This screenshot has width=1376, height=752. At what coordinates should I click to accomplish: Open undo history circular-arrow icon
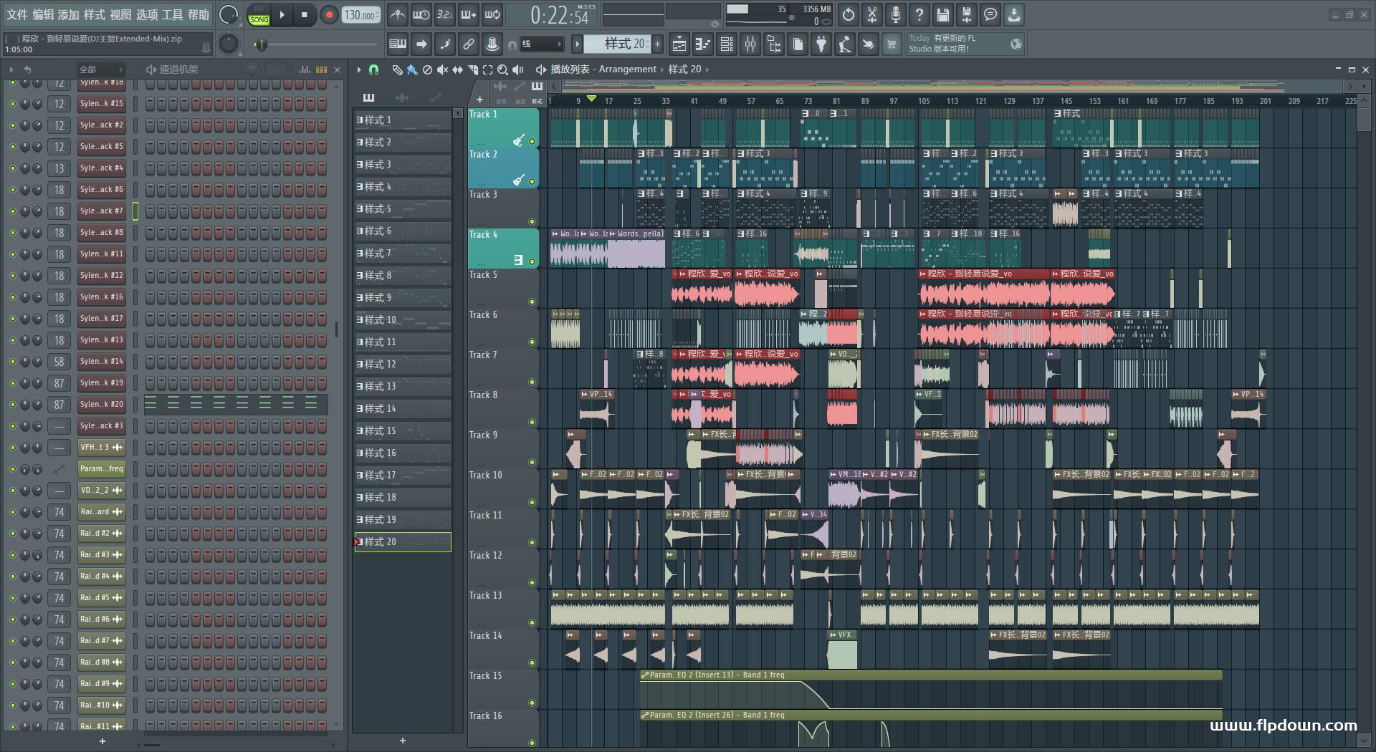tap(849, 14)
